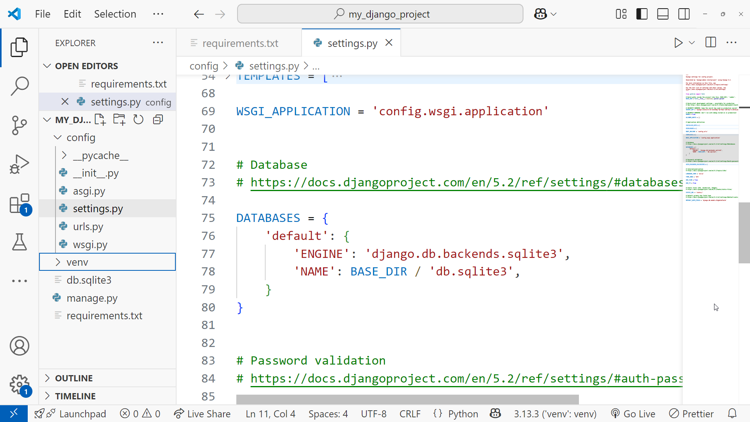The width and height of the screenshot is (750, 422).
Task: Toggle the secondary side bar
Action: point(684,14)
